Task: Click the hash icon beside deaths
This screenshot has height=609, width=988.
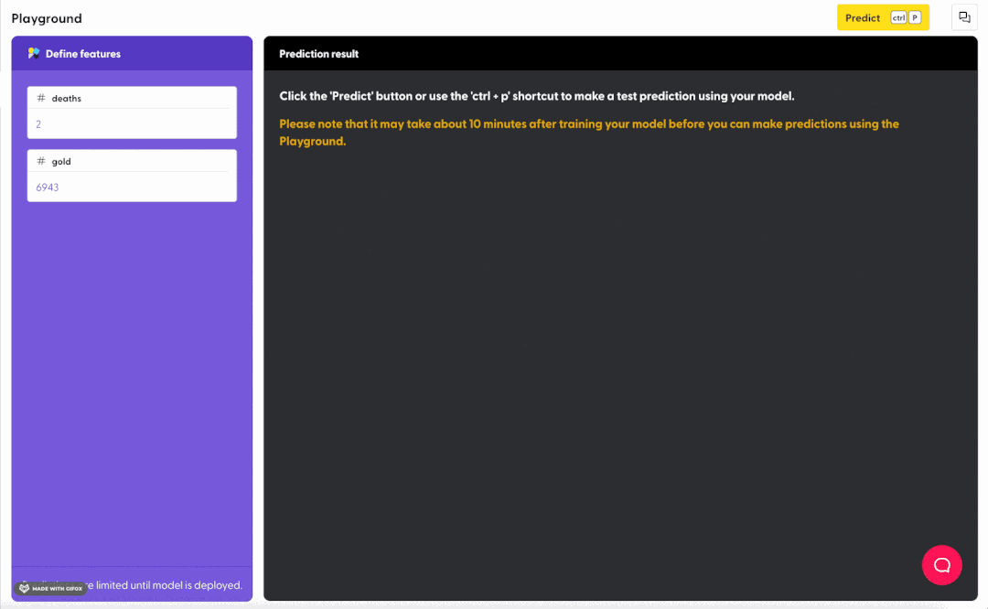Action: tap(41, 98)
